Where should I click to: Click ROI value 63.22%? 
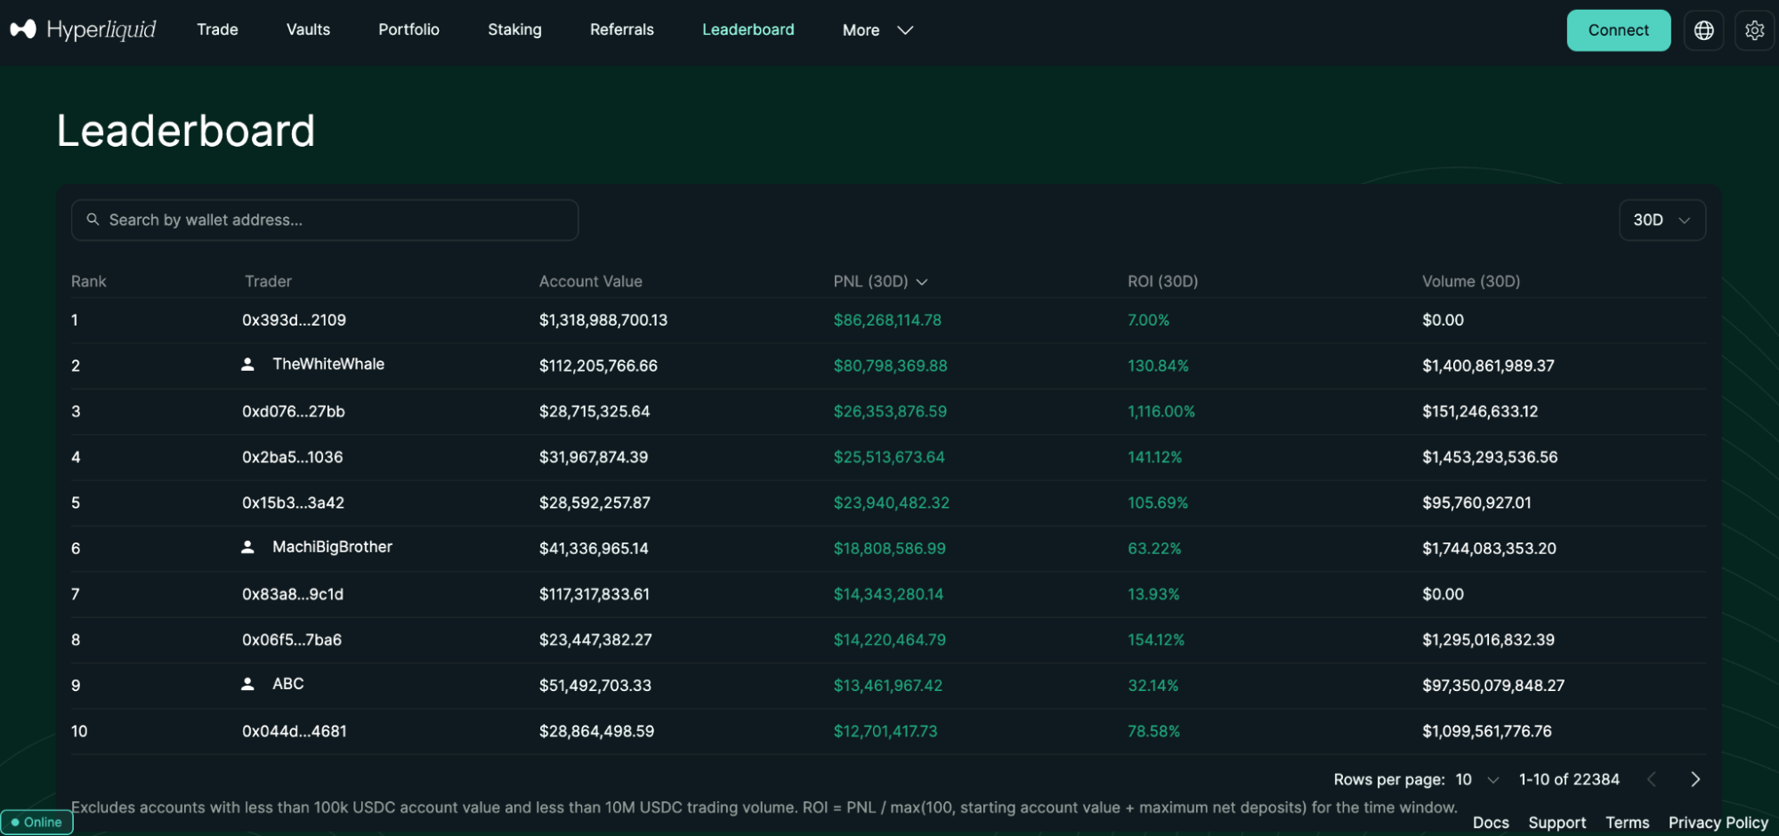pyautogui.click(x=1153, y=549)
